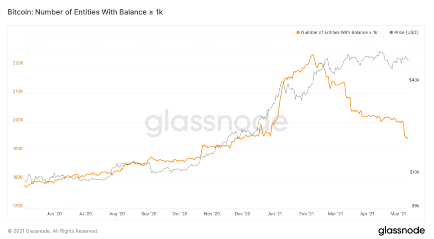The width and height of the screenshot is (434, 239).
Task: Toggle the 'Price [USD]' legend label
Action: click(x=406, y=32)
